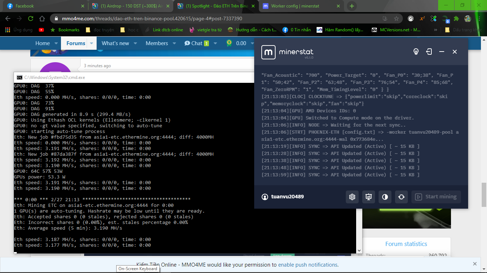
Task: Click the Start mining button
Action: [436, 197]
